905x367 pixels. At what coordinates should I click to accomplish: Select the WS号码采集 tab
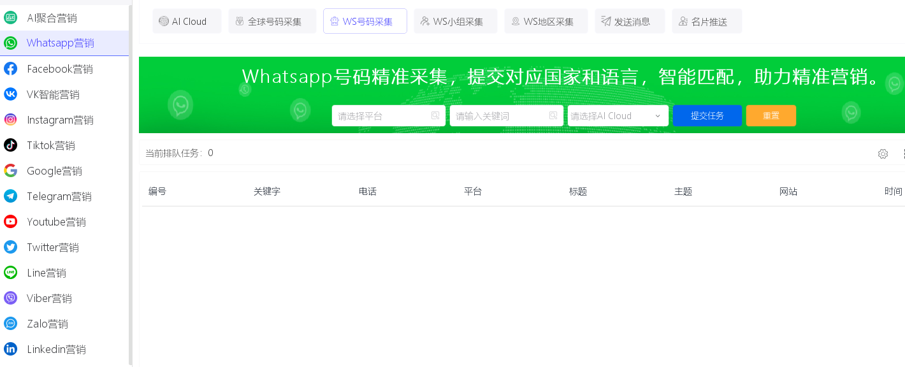coord(365,21)
